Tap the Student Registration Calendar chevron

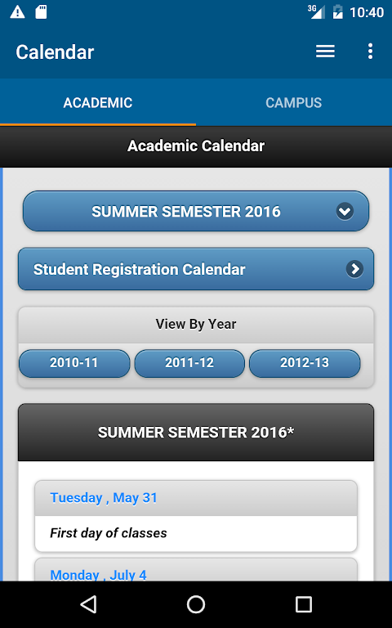tap(354, 269)
